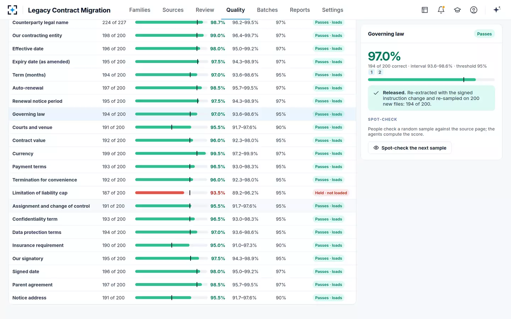Click the Legacy Contract Migration logo icon
The height and width of the screenshot is (319, 511).
click(12, 10)
